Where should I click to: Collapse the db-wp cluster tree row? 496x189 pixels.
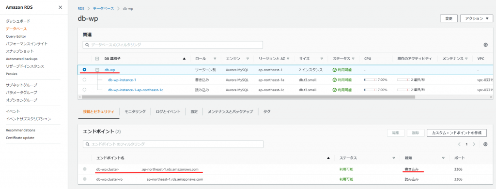click(97, 70)
